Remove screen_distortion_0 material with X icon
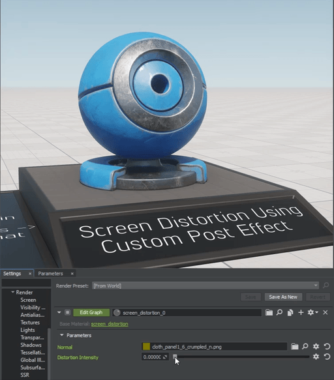Viewport: 334px width, 380px height. (x=326, y=313)
